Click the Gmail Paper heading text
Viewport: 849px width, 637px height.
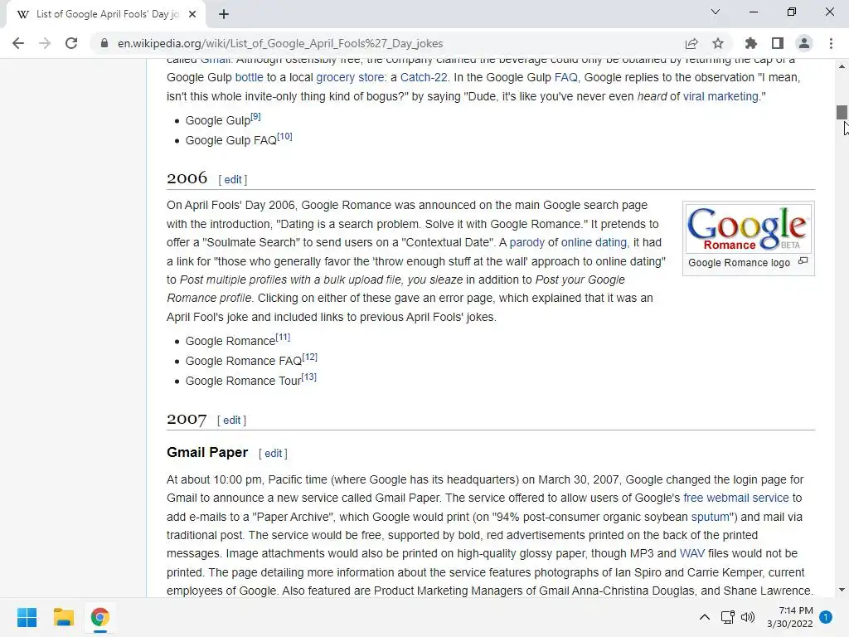click(207, 452)
